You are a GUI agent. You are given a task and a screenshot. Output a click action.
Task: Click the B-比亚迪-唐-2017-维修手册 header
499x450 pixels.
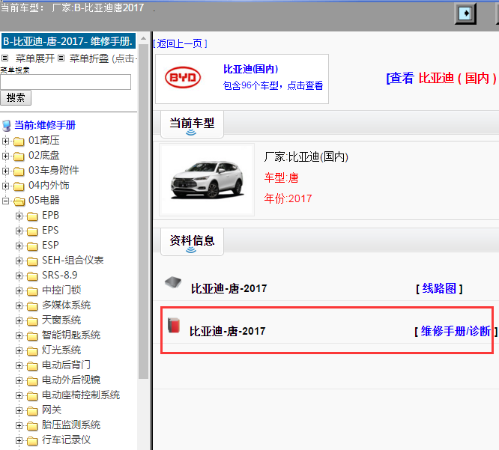tap(68, 41)
